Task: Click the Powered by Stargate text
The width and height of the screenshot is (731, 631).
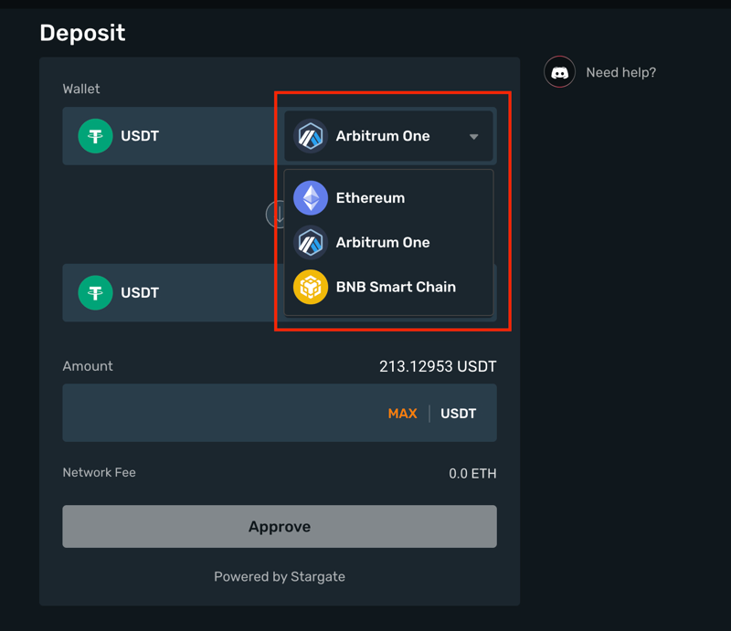Action: [x=280, y=576]
